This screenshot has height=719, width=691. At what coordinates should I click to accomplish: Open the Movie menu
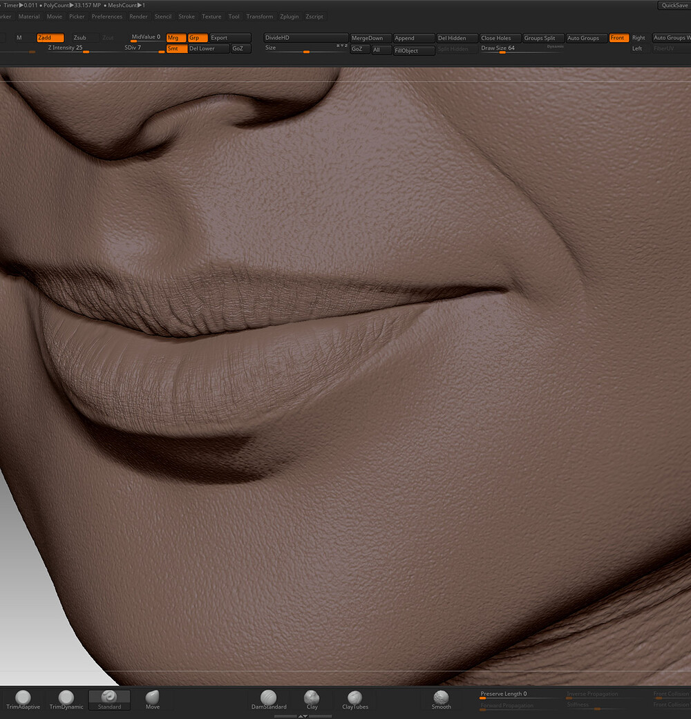coord(54,17)
